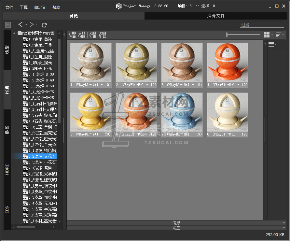Screen dimensions: 290x241
Task: Go back using the left arrow
Action: 21,25
